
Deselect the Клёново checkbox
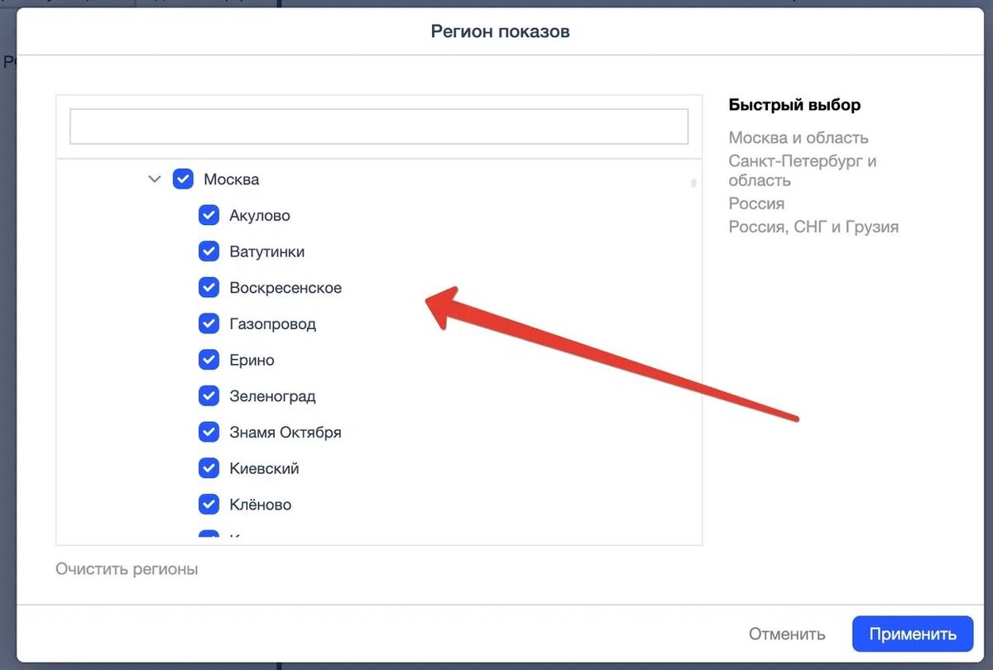[209, 505]
